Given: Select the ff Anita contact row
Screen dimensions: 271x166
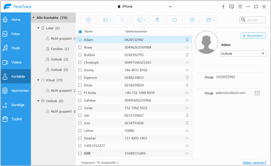Looking at the screenshot, I should click(134, 92).
